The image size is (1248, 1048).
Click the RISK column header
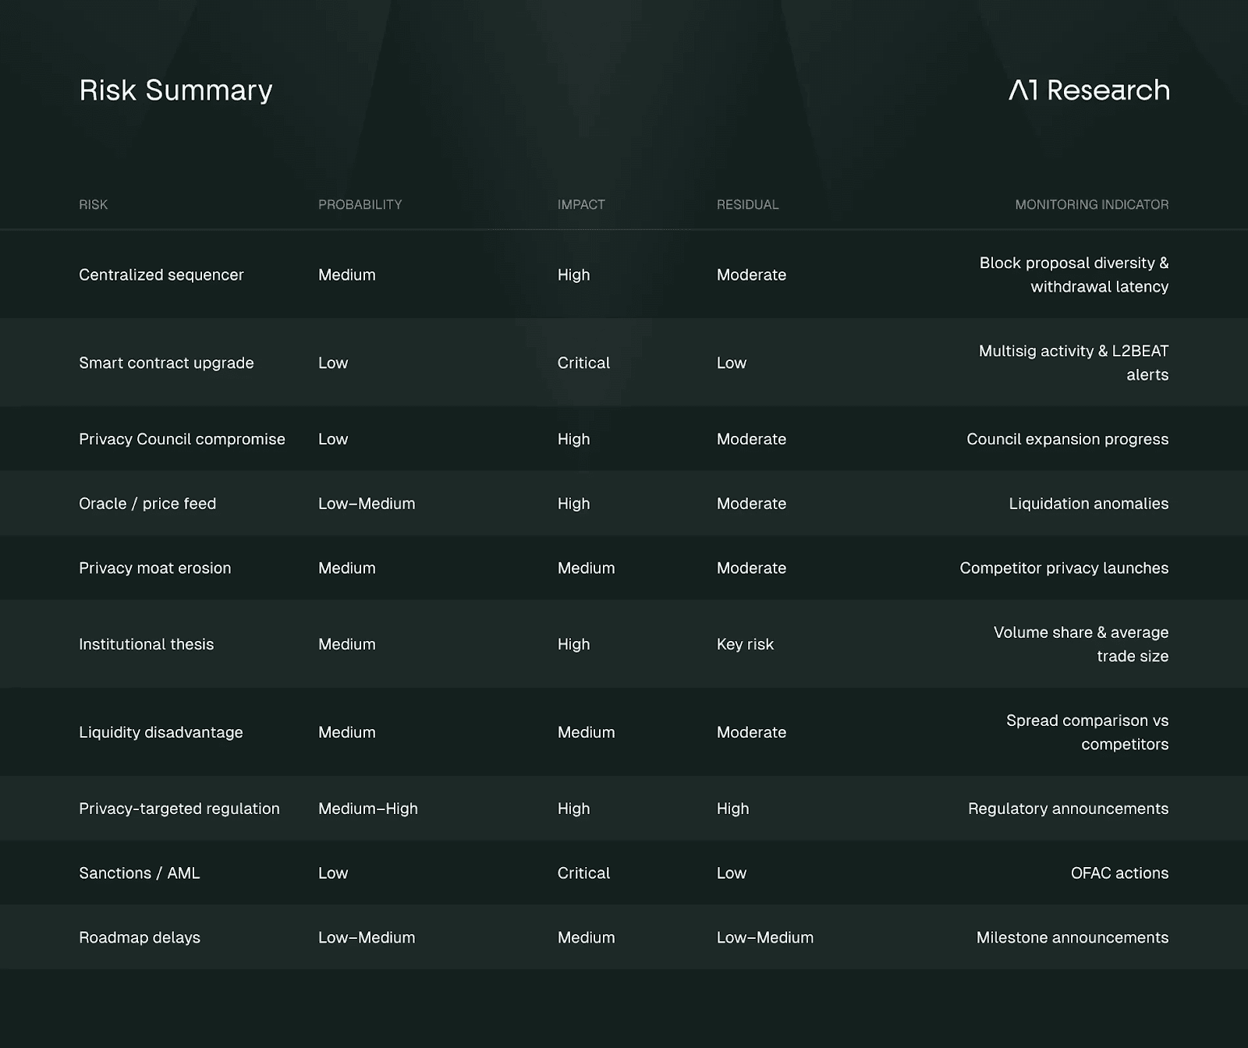coord(93,204)
